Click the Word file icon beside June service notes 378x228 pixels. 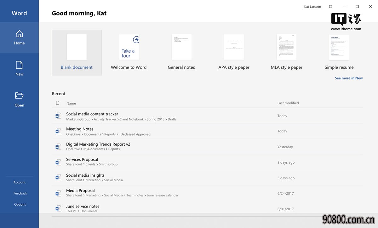click(58, 208)
